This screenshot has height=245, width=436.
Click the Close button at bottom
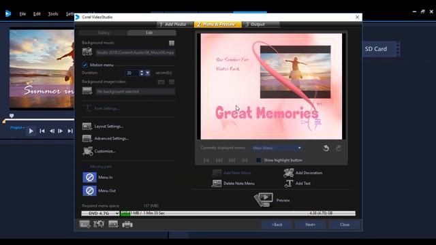click(x=345, y=225)
